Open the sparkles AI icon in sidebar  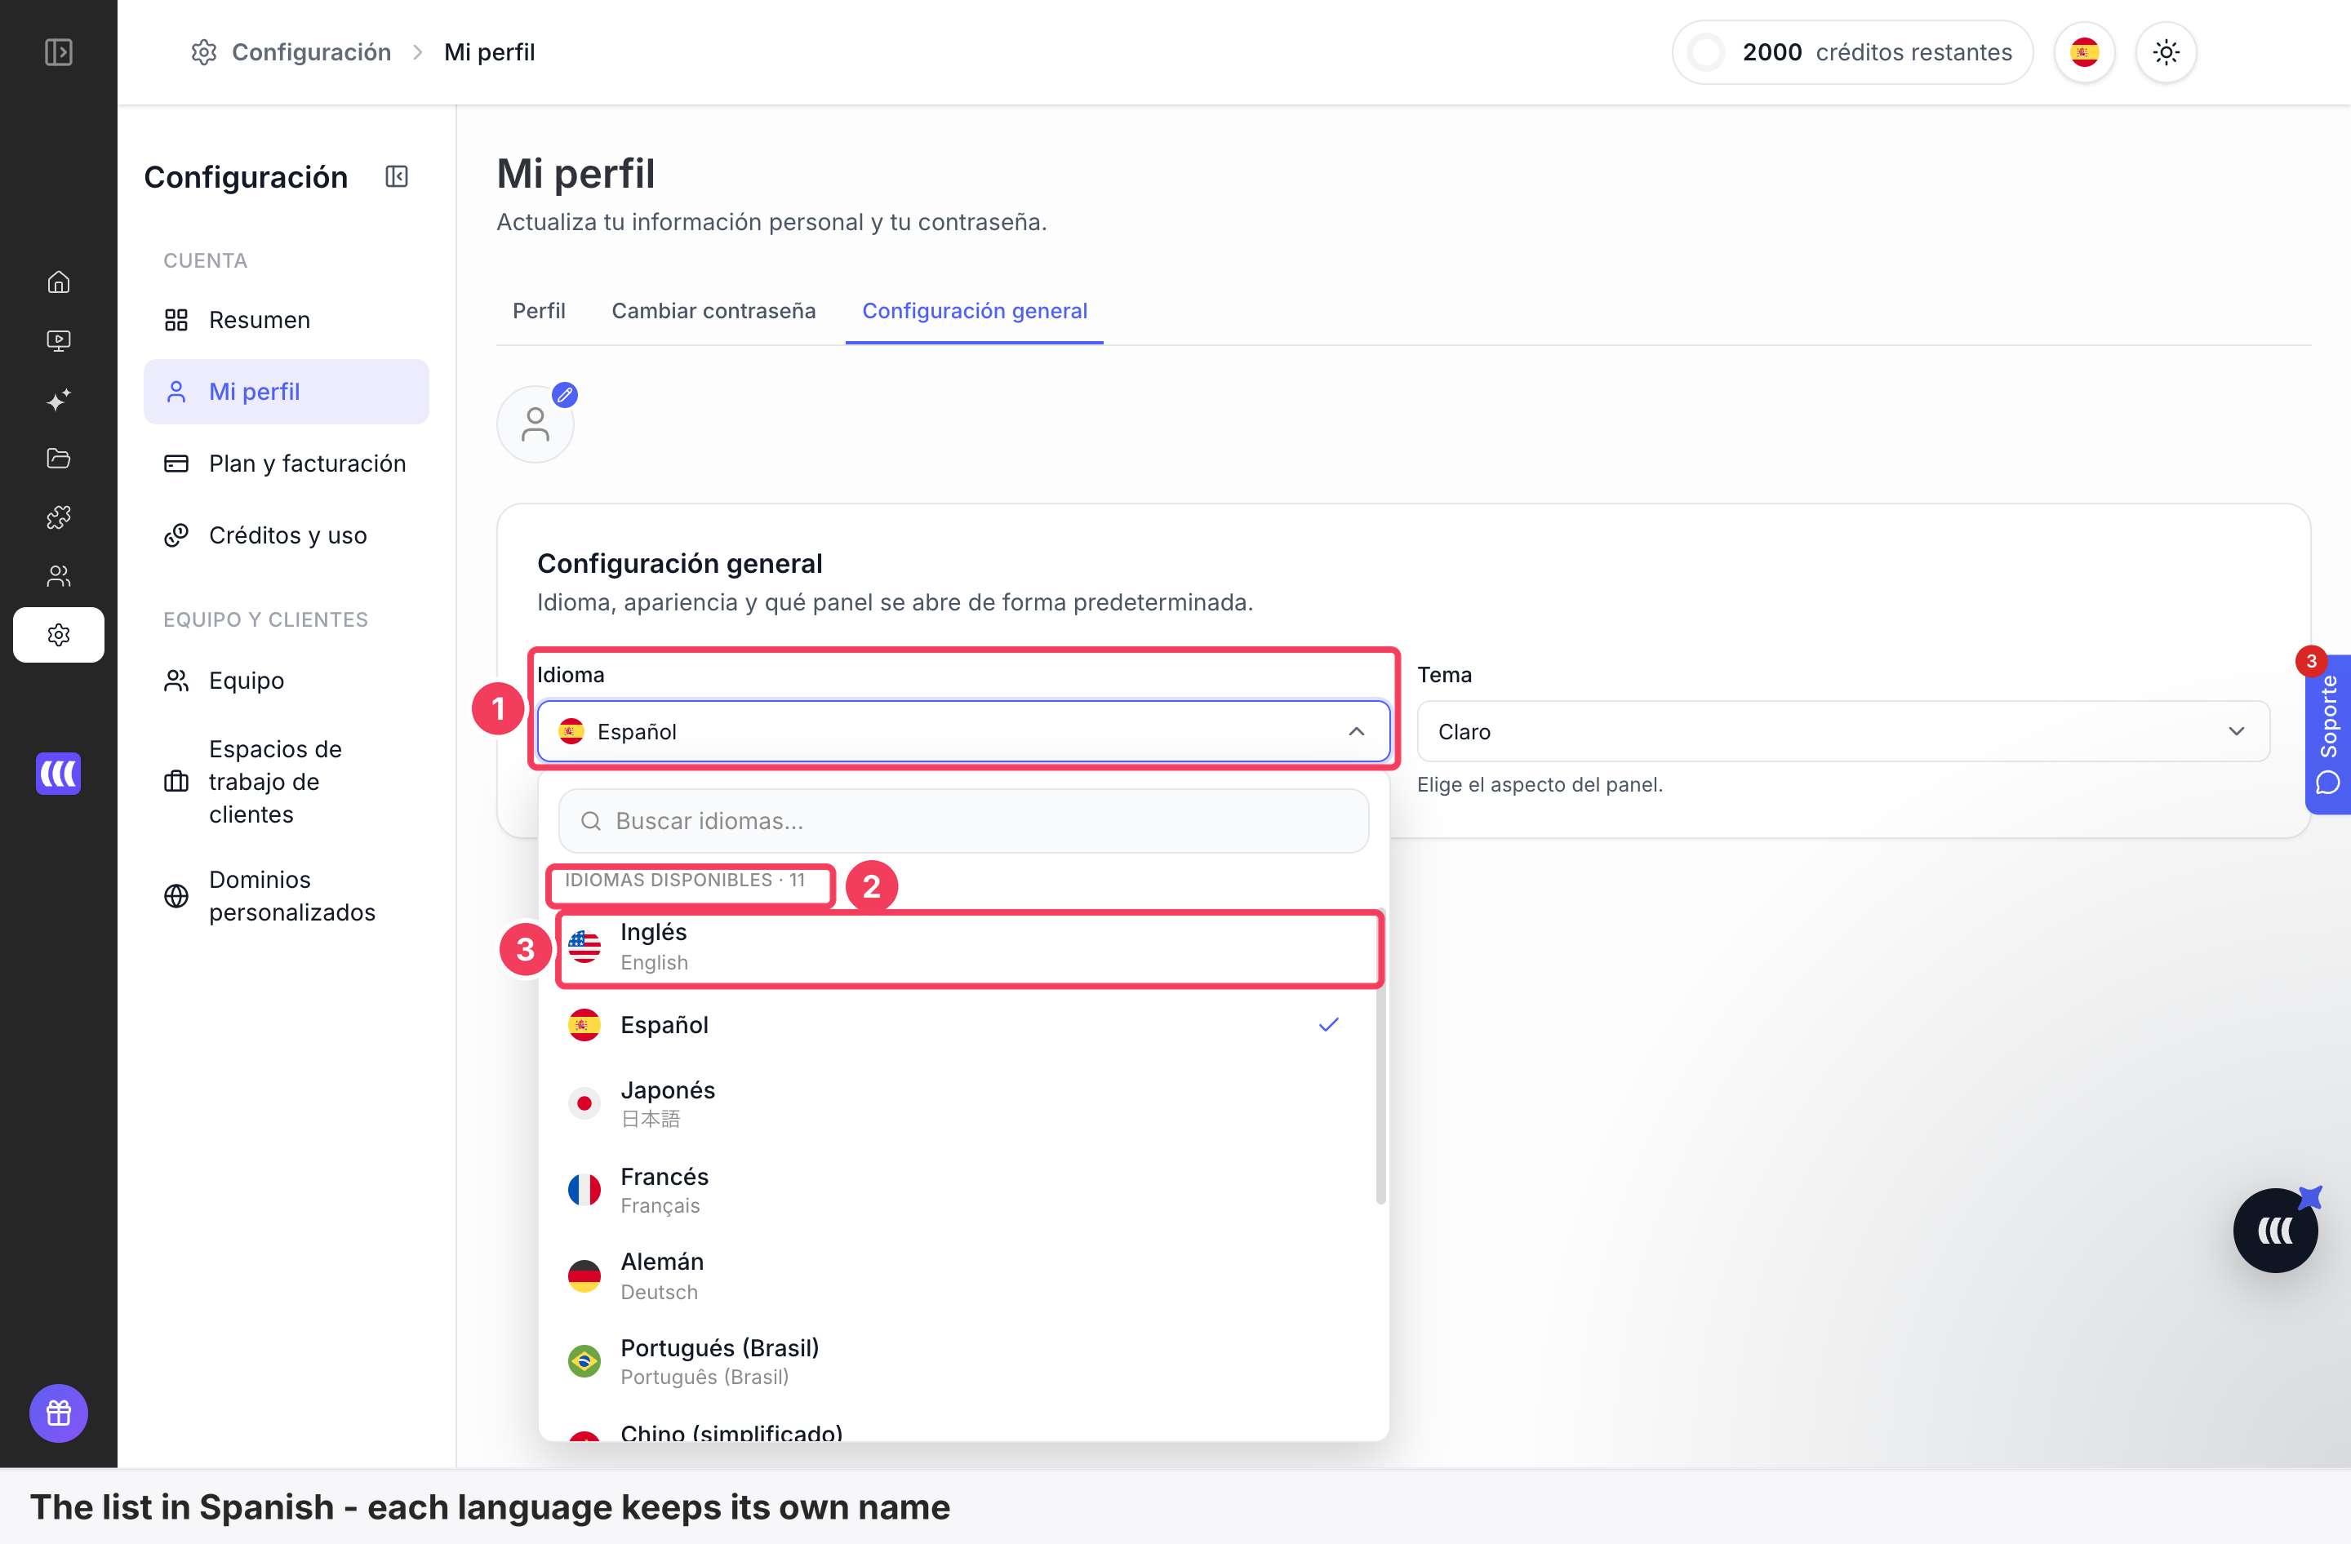58,400
